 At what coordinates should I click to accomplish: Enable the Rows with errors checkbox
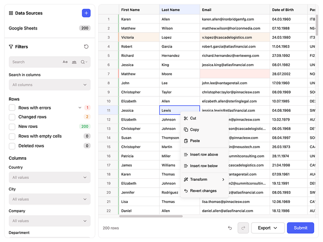pos(12,108)
